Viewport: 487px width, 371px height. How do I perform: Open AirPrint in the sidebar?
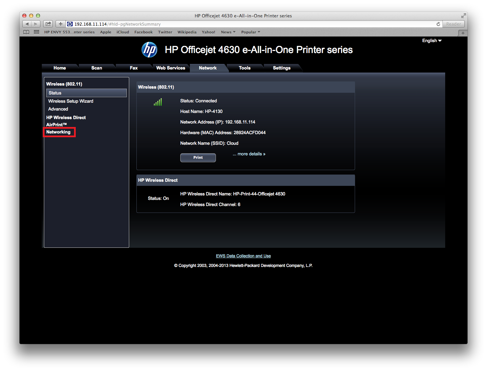pos(57,125)
